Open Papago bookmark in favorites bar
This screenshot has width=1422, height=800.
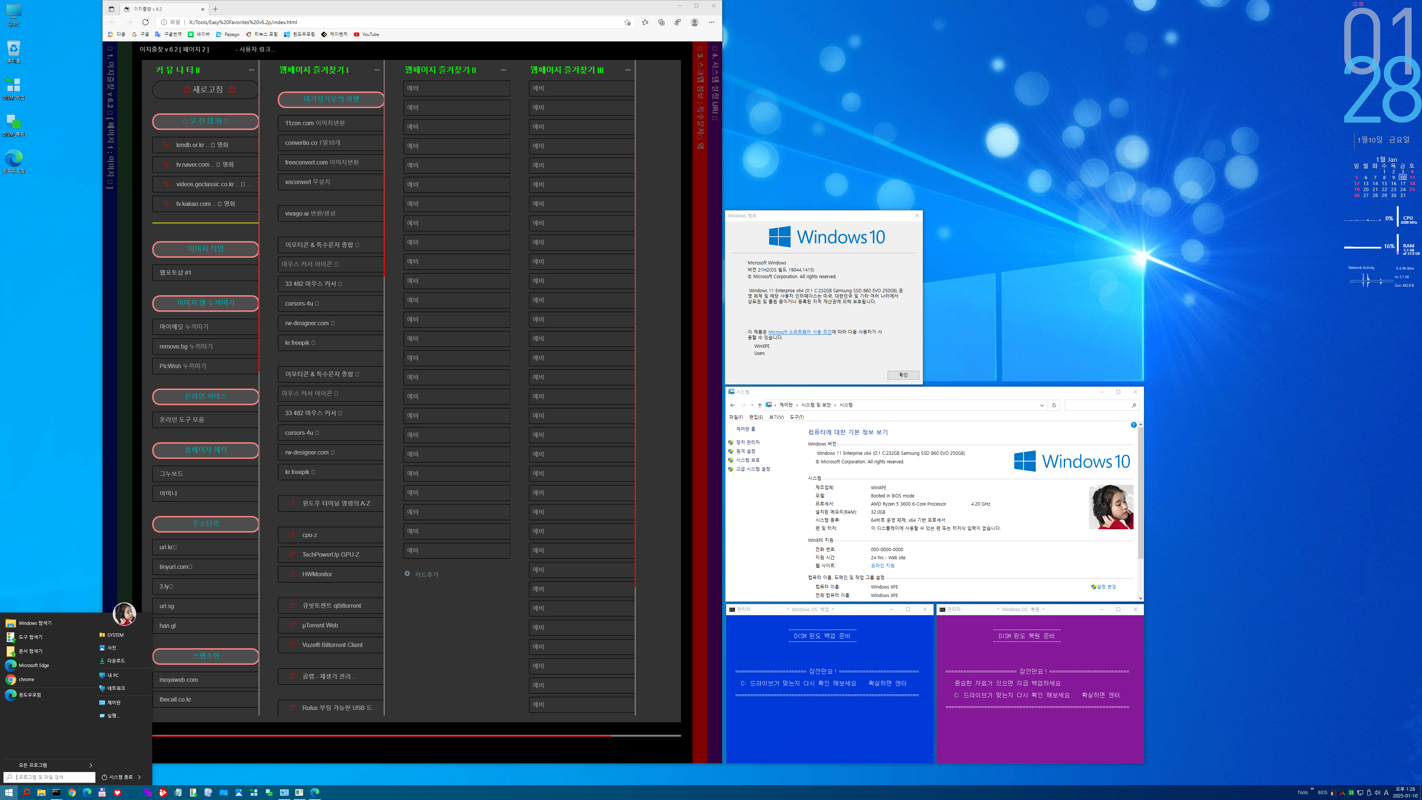pos(227,34)
